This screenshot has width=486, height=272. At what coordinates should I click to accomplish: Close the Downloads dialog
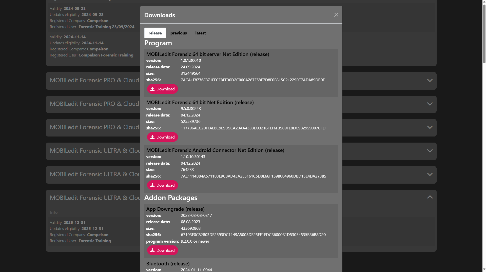[336, 15]
